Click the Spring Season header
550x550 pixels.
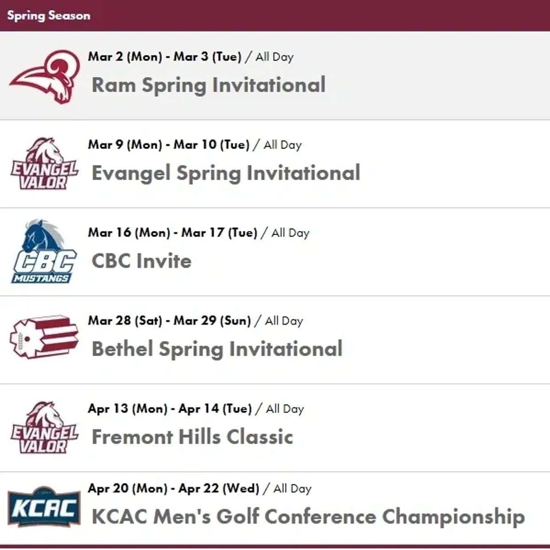coord(49,16)
